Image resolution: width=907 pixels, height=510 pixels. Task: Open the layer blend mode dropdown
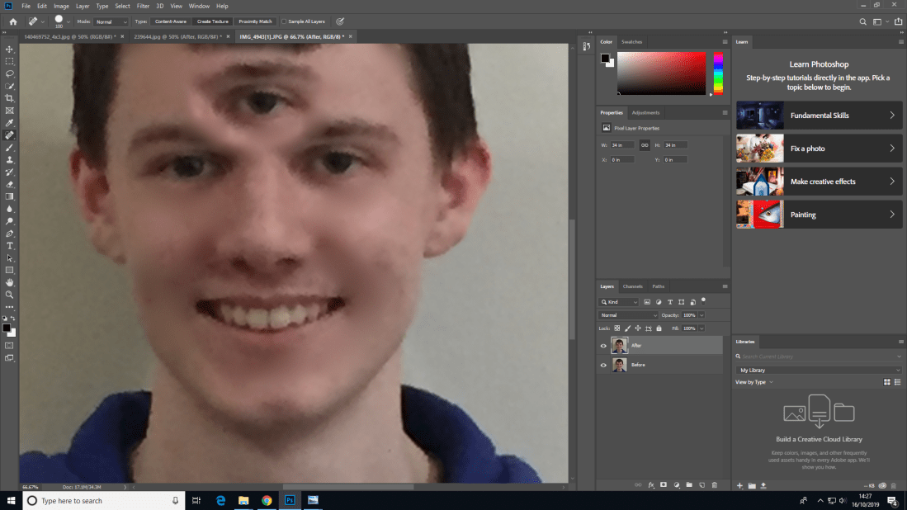[x=629, y=315]
